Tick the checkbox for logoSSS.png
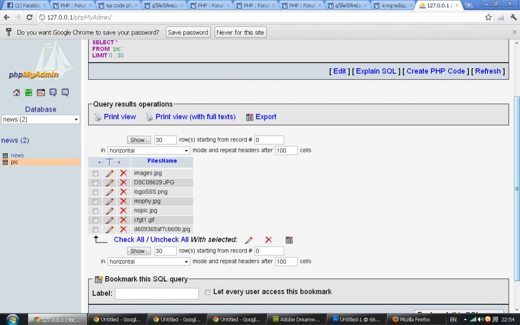520x325 pixels. (95, 192)
